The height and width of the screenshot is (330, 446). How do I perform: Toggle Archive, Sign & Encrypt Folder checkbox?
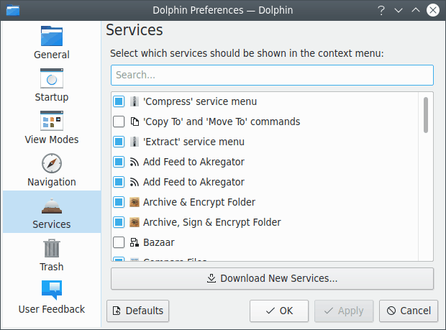point(119,222)
